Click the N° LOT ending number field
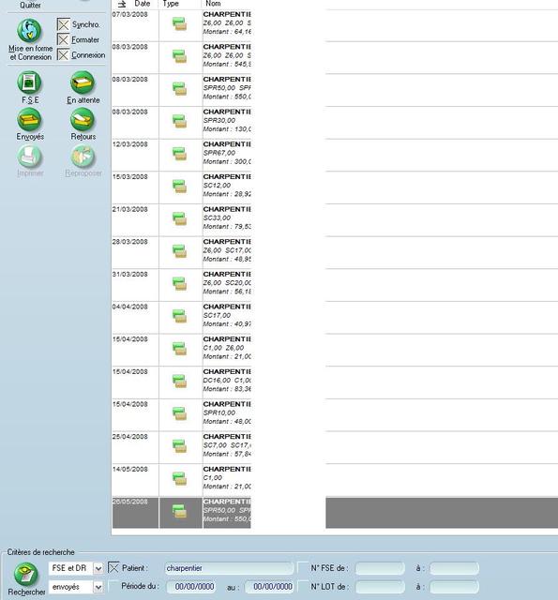The image size is (558, 600). [454, 587]
